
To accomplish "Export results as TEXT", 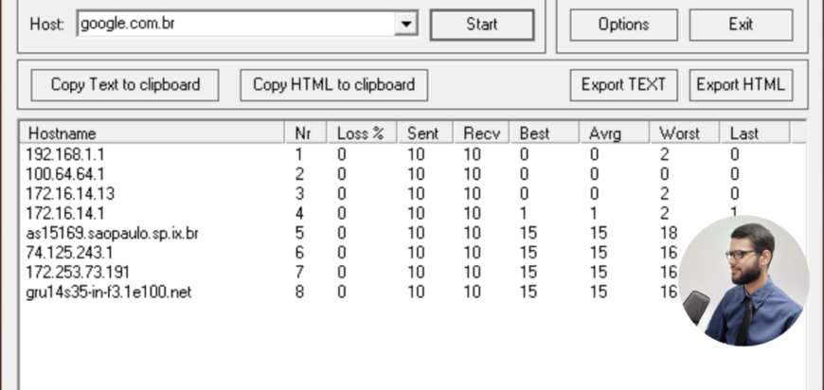I will click(623, 84).
